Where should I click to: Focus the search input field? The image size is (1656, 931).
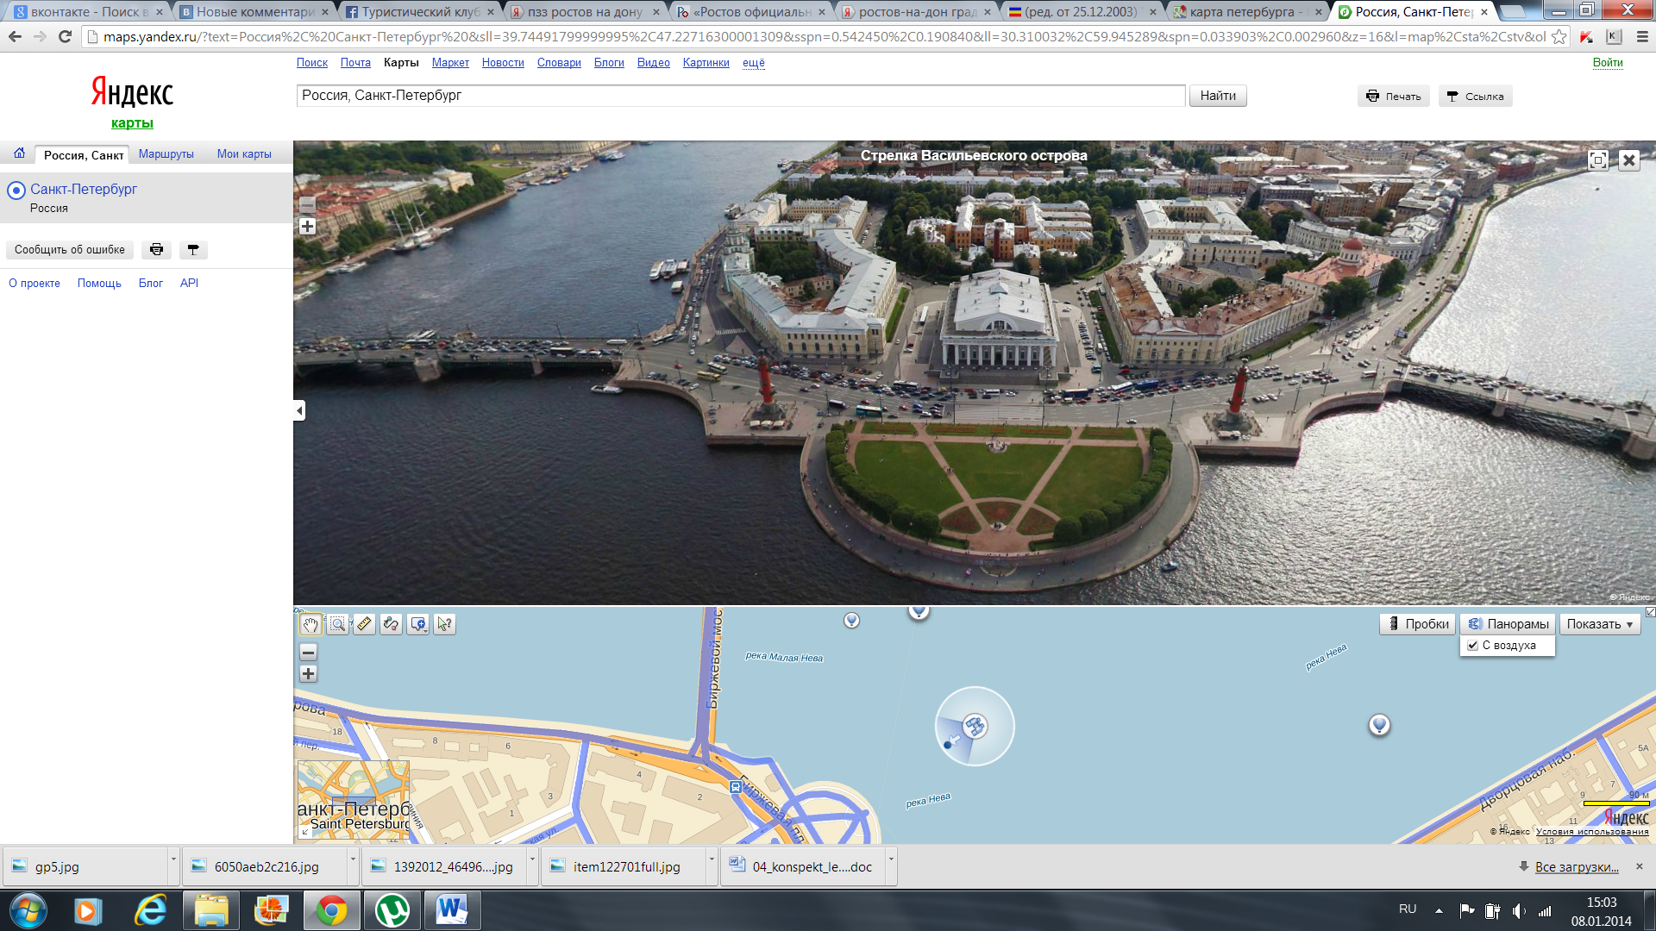point(741,96)
